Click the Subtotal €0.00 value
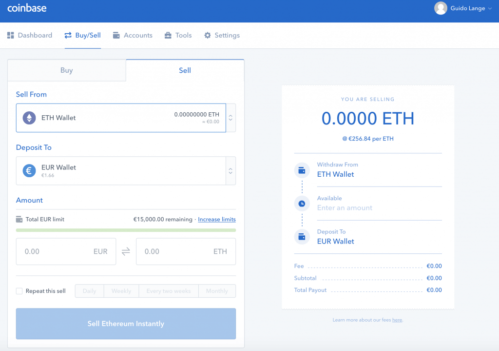This screenshot has height=351, width=499. pyautogui.click(x=434, y=278)
